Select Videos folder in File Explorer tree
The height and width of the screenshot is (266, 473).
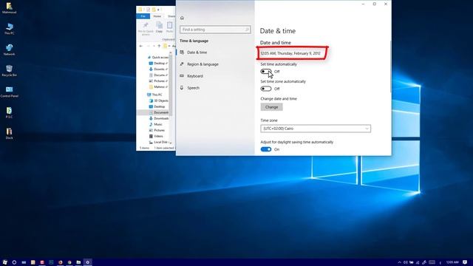156,136
